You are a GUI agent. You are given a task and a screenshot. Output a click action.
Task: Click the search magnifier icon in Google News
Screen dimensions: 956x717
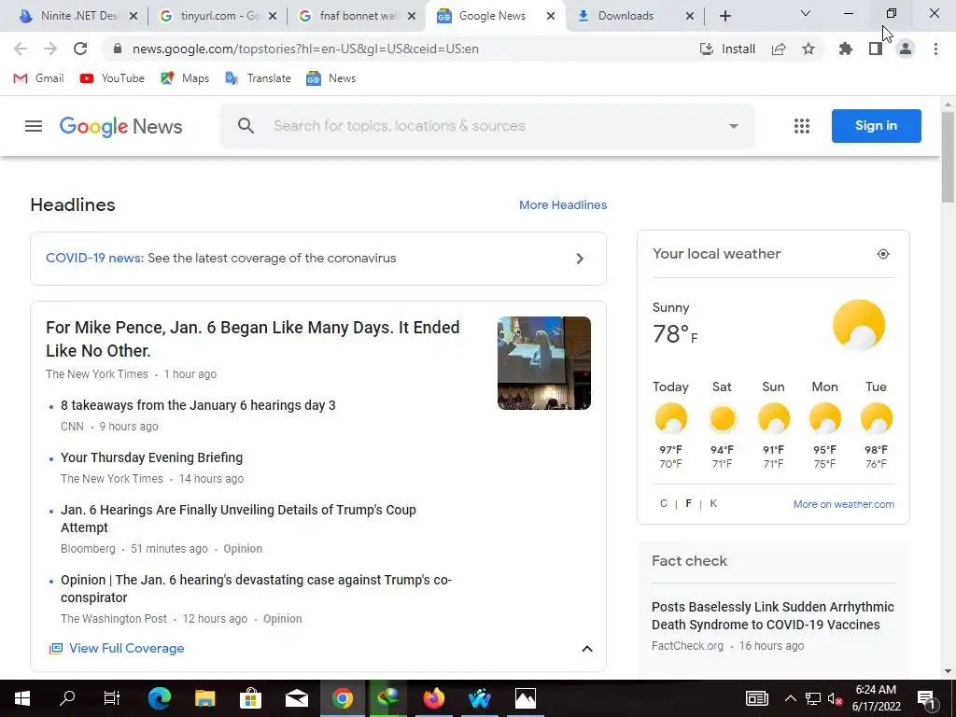(246, 126)
